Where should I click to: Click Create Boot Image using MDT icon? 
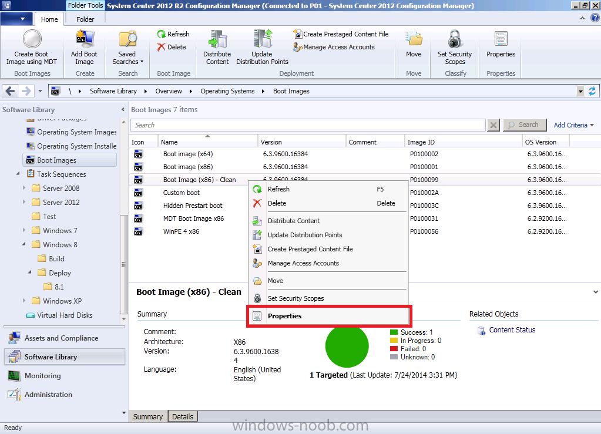coord(32,39)
